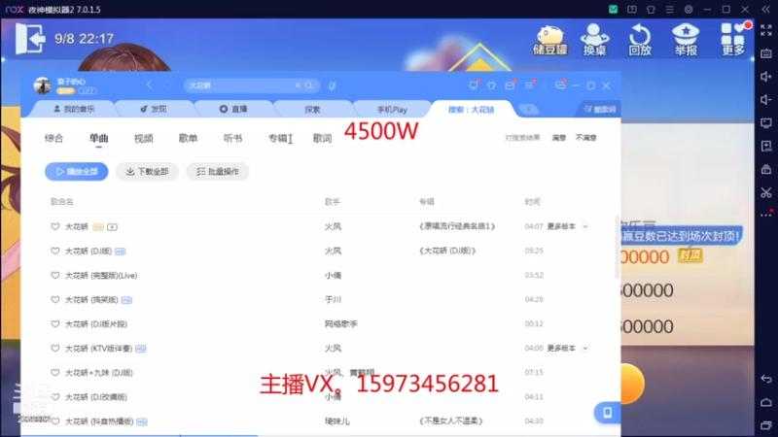Click Nox scissors screenshot icon
The image size is (778, 437).
point(766,192)
